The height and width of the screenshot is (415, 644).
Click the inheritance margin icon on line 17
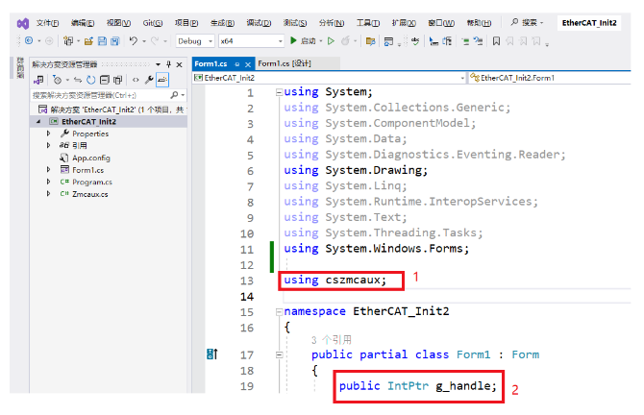click(211, 354)
